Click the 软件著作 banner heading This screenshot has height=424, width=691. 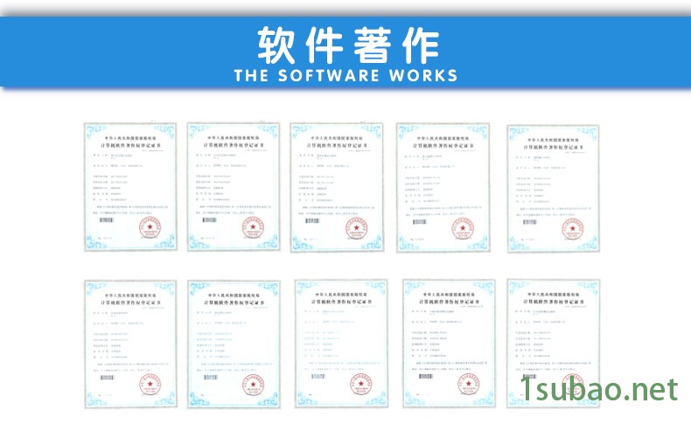pos(345,41)
